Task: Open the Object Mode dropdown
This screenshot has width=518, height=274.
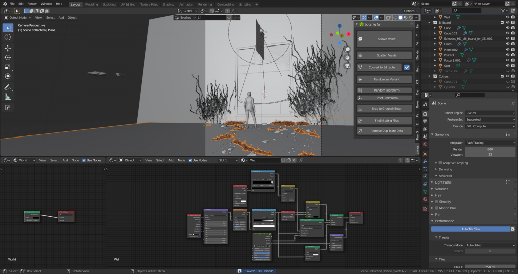Action: tap(17, 17)
